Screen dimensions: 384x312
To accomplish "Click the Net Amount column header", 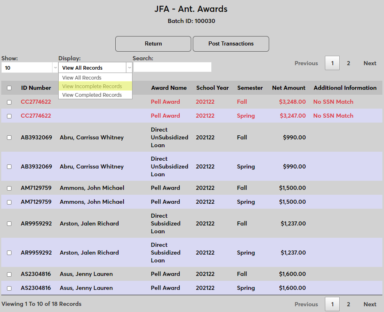I will (289, 88).
